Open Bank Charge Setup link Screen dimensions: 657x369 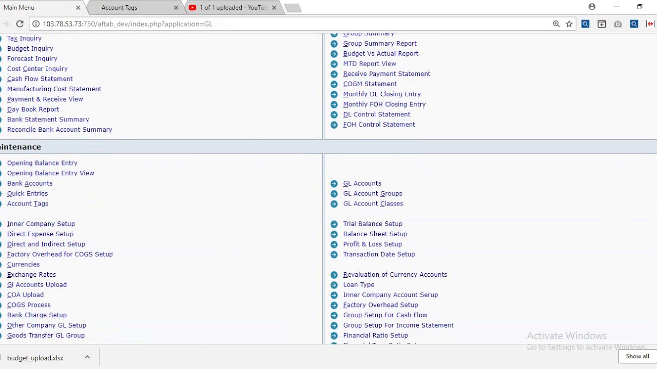(x=37, y=315)
